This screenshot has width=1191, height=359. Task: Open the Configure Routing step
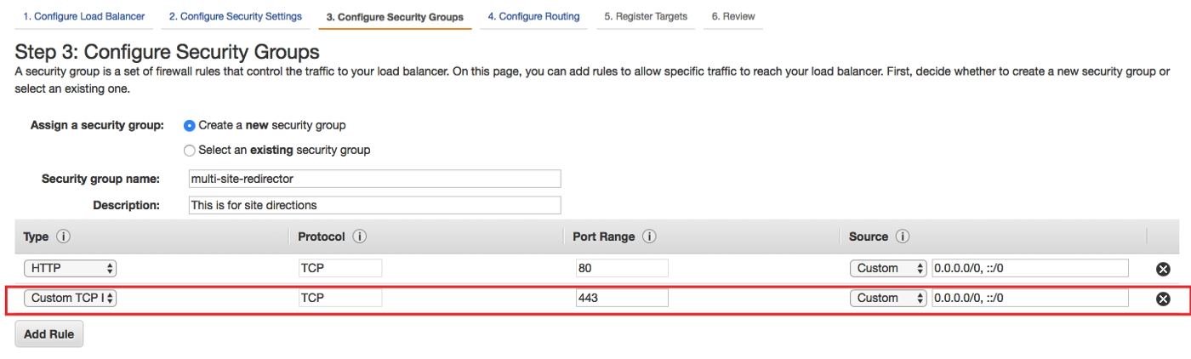pyautogui.click(x=533, y=16)
